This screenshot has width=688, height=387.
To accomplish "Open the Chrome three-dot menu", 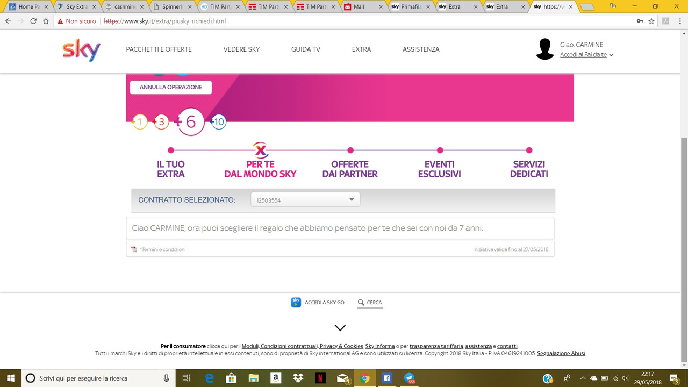I will pos(679,21).
